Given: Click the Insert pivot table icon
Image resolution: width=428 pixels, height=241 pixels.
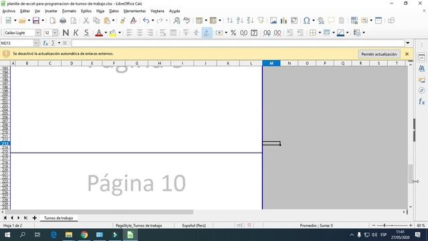Looking at the screenshot, I should coord(294,21).
